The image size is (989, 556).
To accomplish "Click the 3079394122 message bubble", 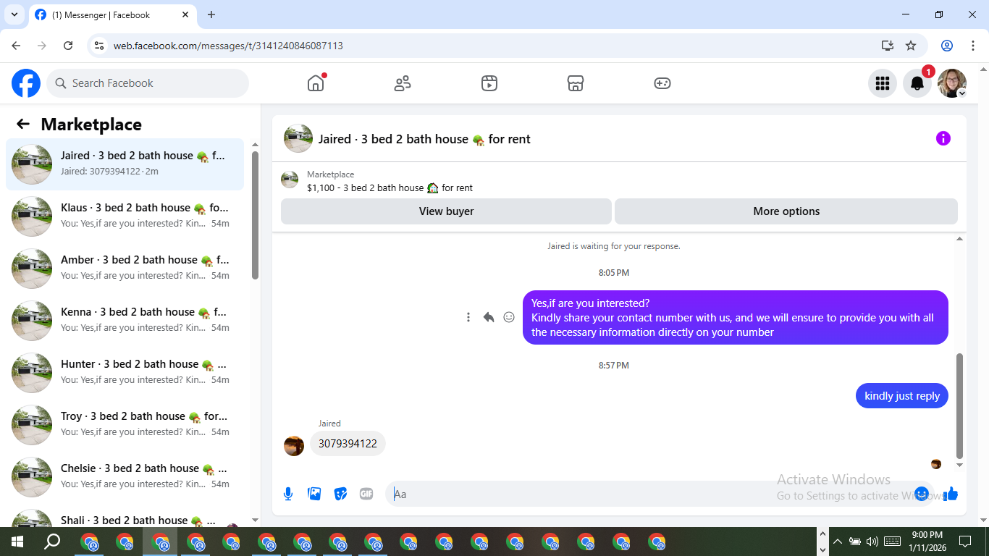I will [348, 444].
